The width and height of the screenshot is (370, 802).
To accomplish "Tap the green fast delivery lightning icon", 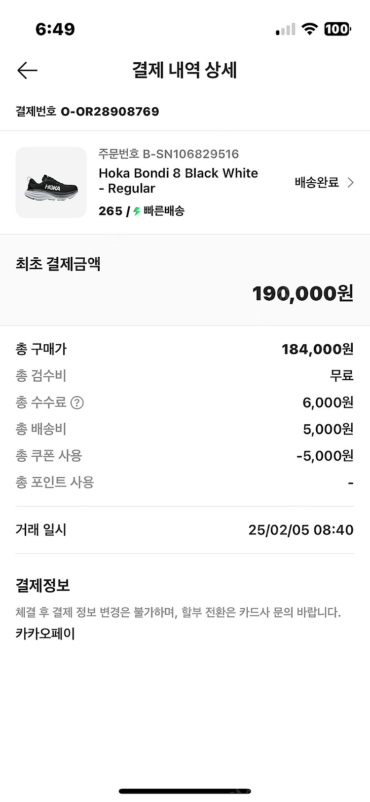I will pos(137,211).
